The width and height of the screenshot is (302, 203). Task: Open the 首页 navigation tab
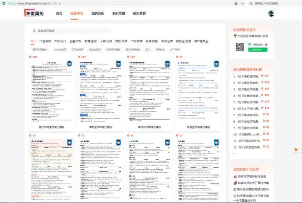[x=59, y=13]
